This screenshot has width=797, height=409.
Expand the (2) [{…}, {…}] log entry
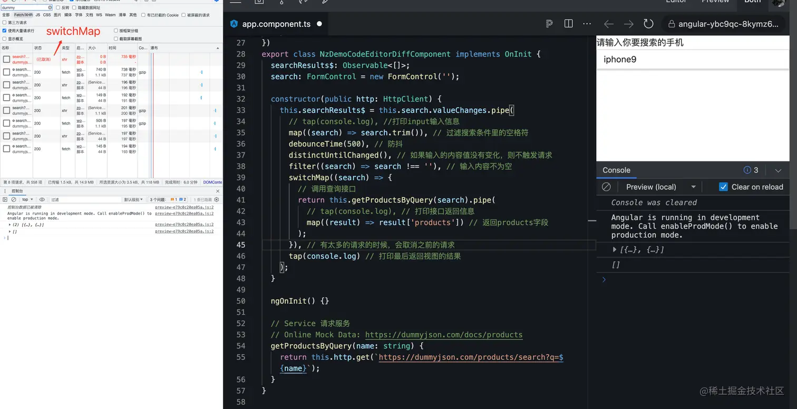coord(9,225)
